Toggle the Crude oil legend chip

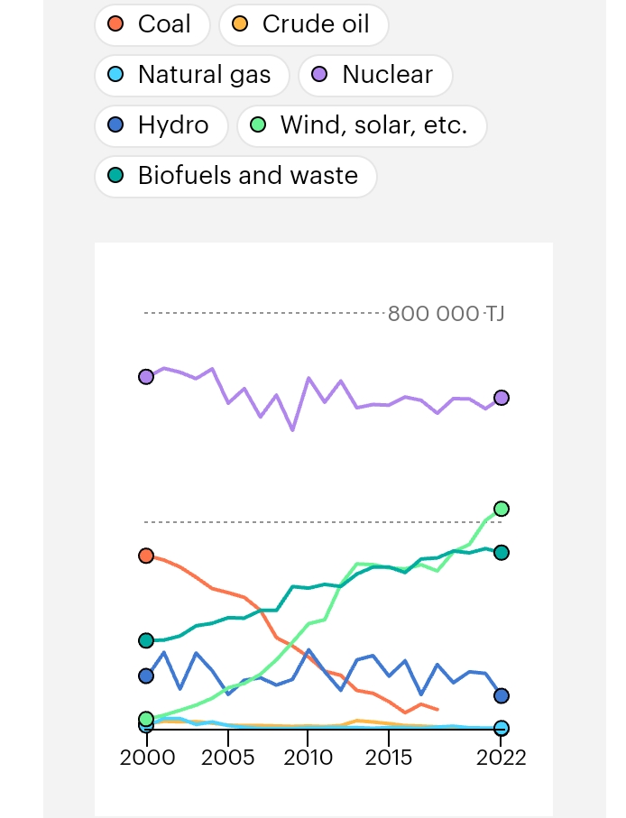coord(303,24)
